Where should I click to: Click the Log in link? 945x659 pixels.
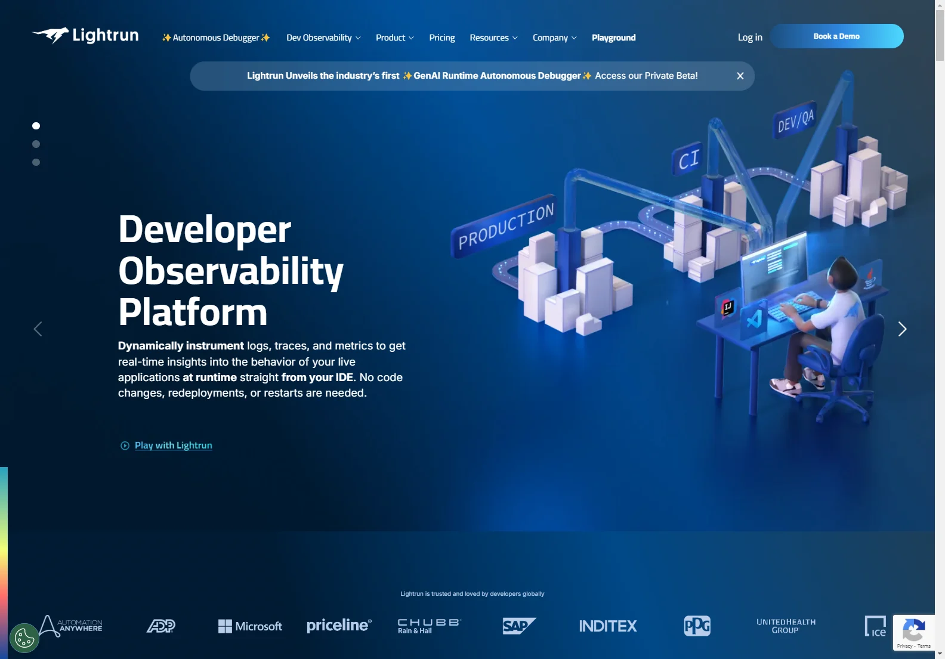coord(750,37)
